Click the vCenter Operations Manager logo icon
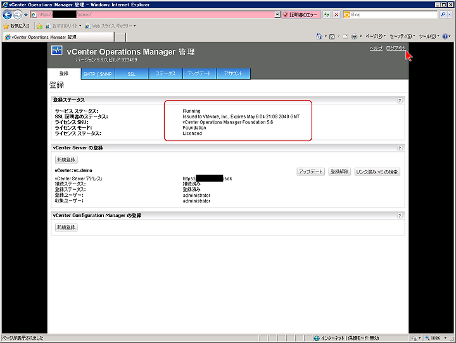Screen dimensions: 456x343 (x=57, y=50)
